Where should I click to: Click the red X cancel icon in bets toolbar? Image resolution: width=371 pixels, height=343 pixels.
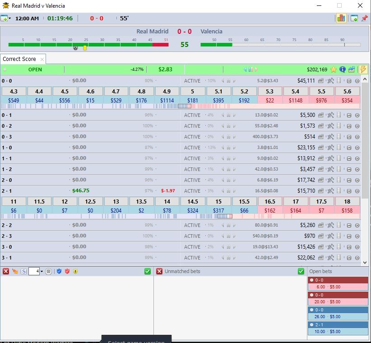pos(6,271)
